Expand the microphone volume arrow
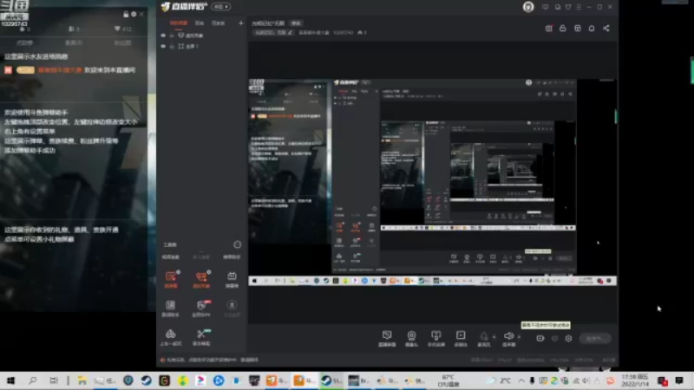 coord(494,337)
